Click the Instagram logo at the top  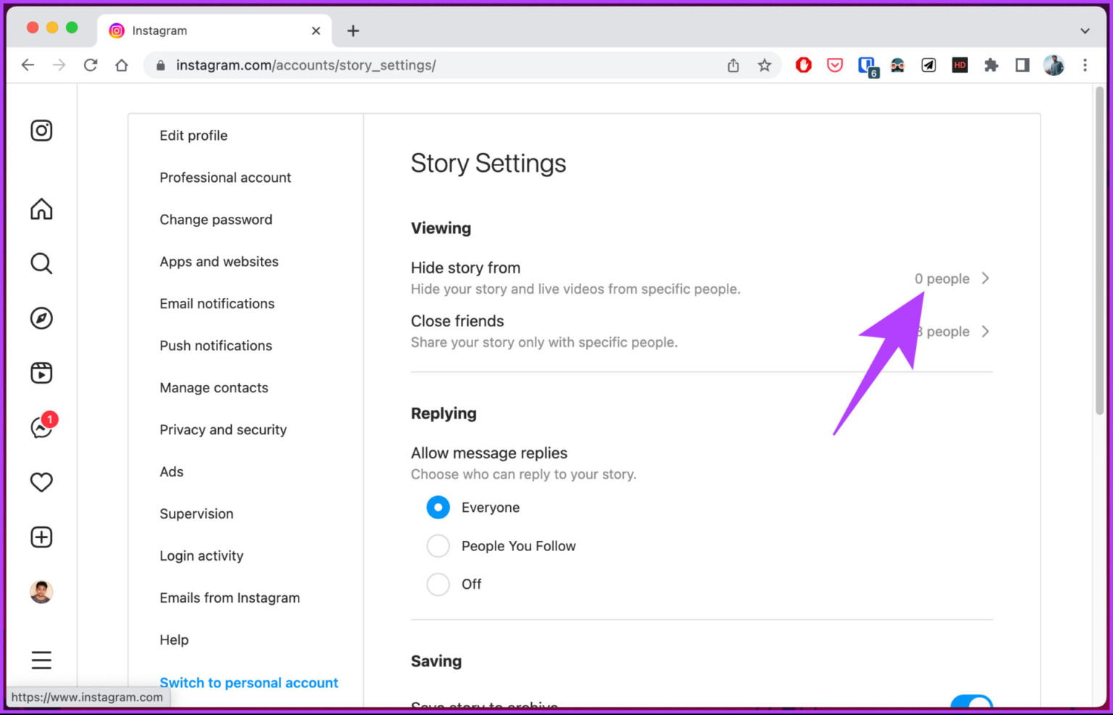coord(41,131)
